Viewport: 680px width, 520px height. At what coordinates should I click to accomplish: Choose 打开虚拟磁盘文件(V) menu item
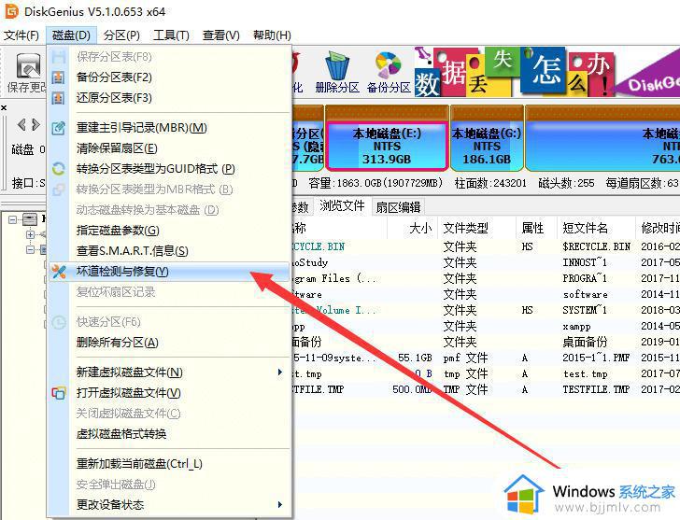coord(169,393)
